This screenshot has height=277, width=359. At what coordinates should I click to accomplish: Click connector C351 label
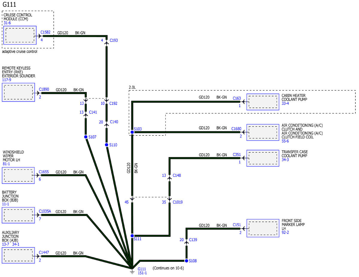tap(236, 155)
